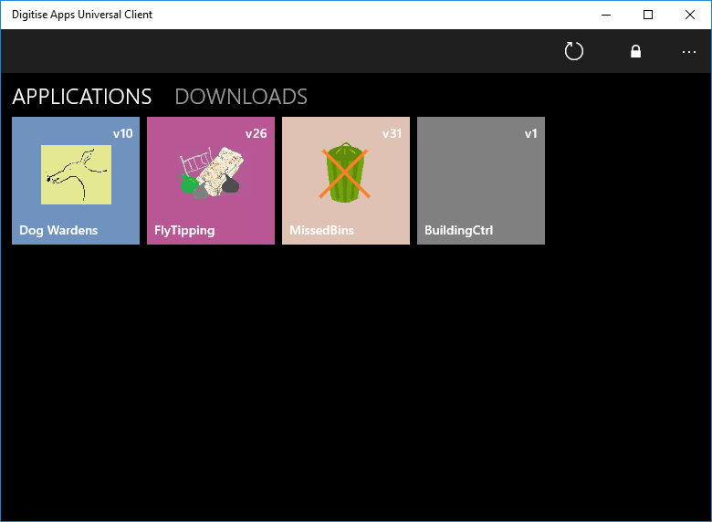
Task: Click the dog sketch icon on Dog Wardens
Action: coord(77,174)
